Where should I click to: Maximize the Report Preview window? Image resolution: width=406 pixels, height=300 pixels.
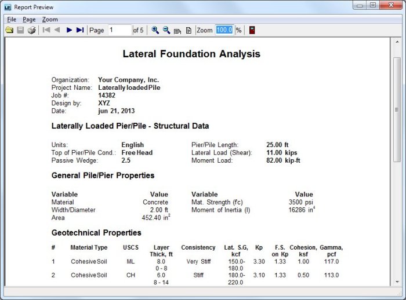point(372,5)
